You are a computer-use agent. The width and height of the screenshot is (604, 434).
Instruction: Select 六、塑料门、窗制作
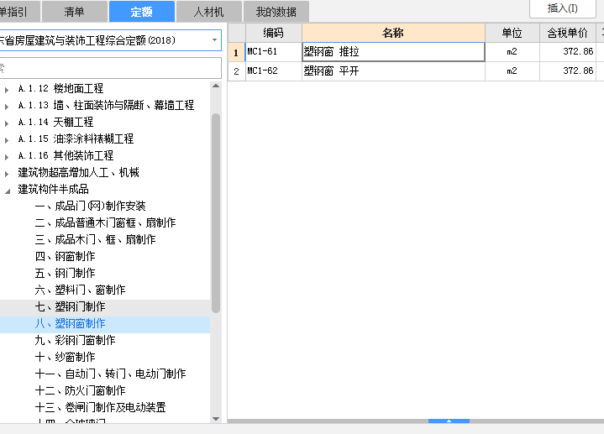click(80, 290)
